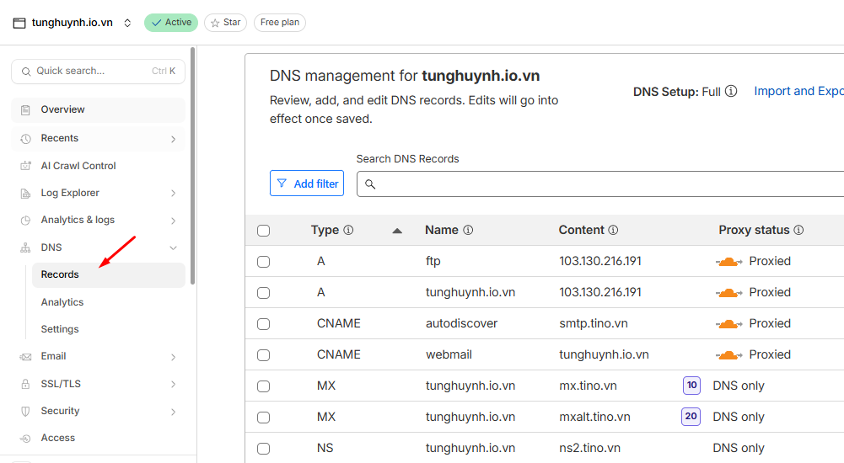Click the Recents clock icon

pyautogui.click(x=25, y=139)
